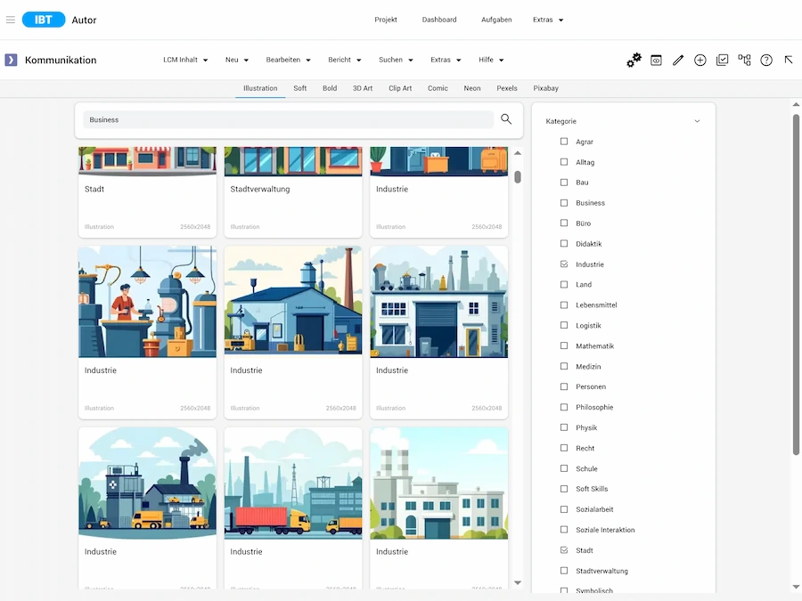Open the Bericht dropdown
This screenshot has height=601, width=802.
[344, 60]
